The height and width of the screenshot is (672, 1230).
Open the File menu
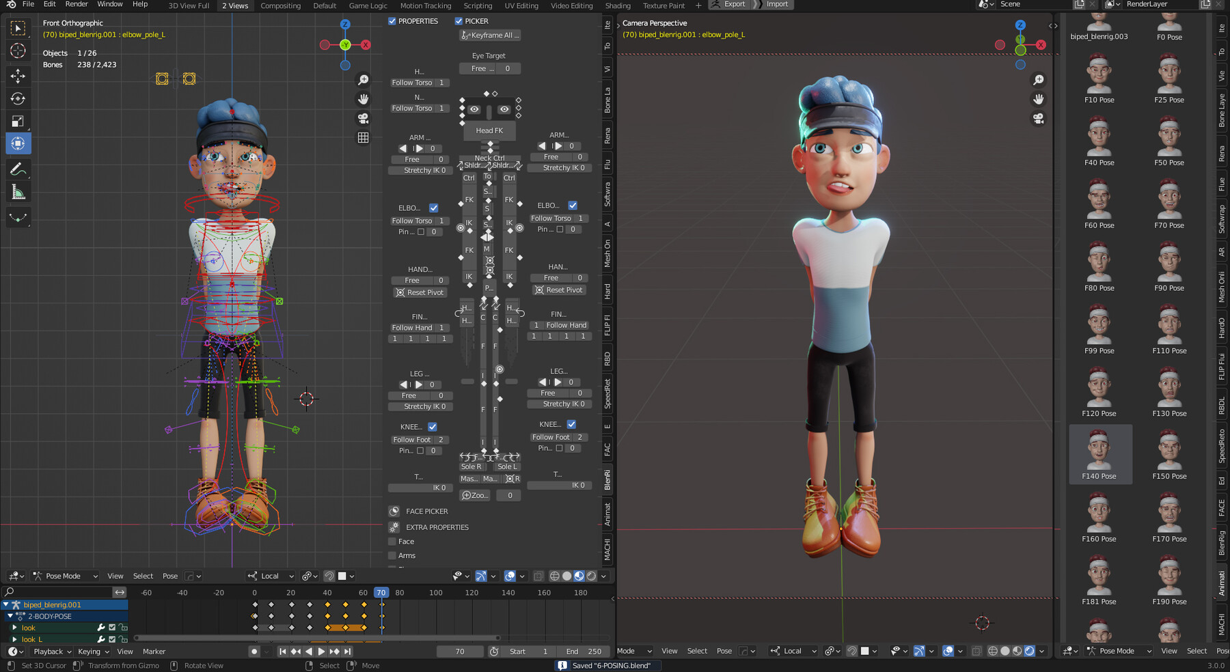click(28, 4)
